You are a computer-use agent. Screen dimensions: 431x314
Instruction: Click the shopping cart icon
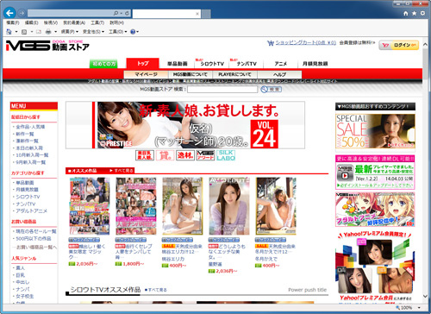tap(271, 43)
